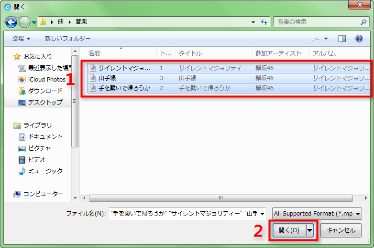Click the navigation pane scroll down arrow

tap(75, 198)
